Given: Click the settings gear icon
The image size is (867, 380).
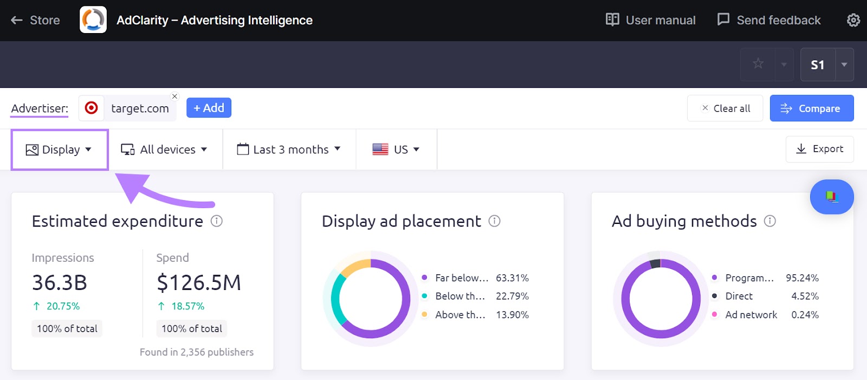Looking at the screenshot, I should 853,20.
